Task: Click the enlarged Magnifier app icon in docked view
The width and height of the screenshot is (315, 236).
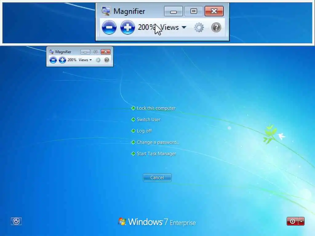Action: point(106,11)
